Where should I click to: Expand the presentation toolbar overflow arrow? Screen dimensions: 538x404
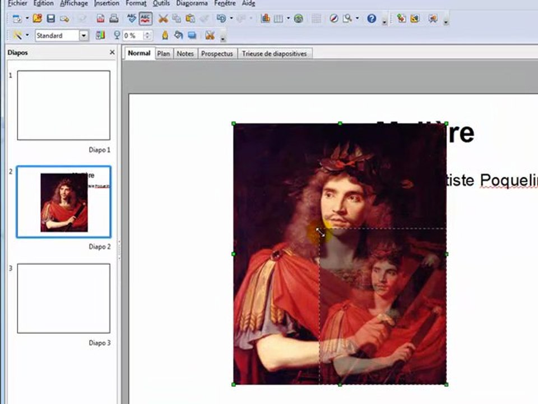click(x=446, y=22)
